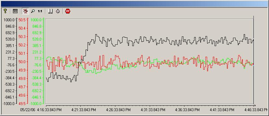Click the red axis value 49.5

coord(22,103)
